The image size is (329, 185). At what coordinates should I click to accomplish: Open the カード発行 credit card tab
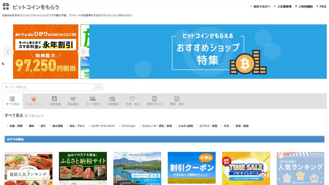point(93,101)
